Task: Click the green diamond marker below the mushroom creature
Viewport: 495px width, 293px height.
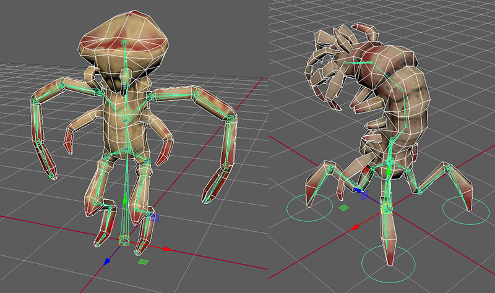Action: 143,262
